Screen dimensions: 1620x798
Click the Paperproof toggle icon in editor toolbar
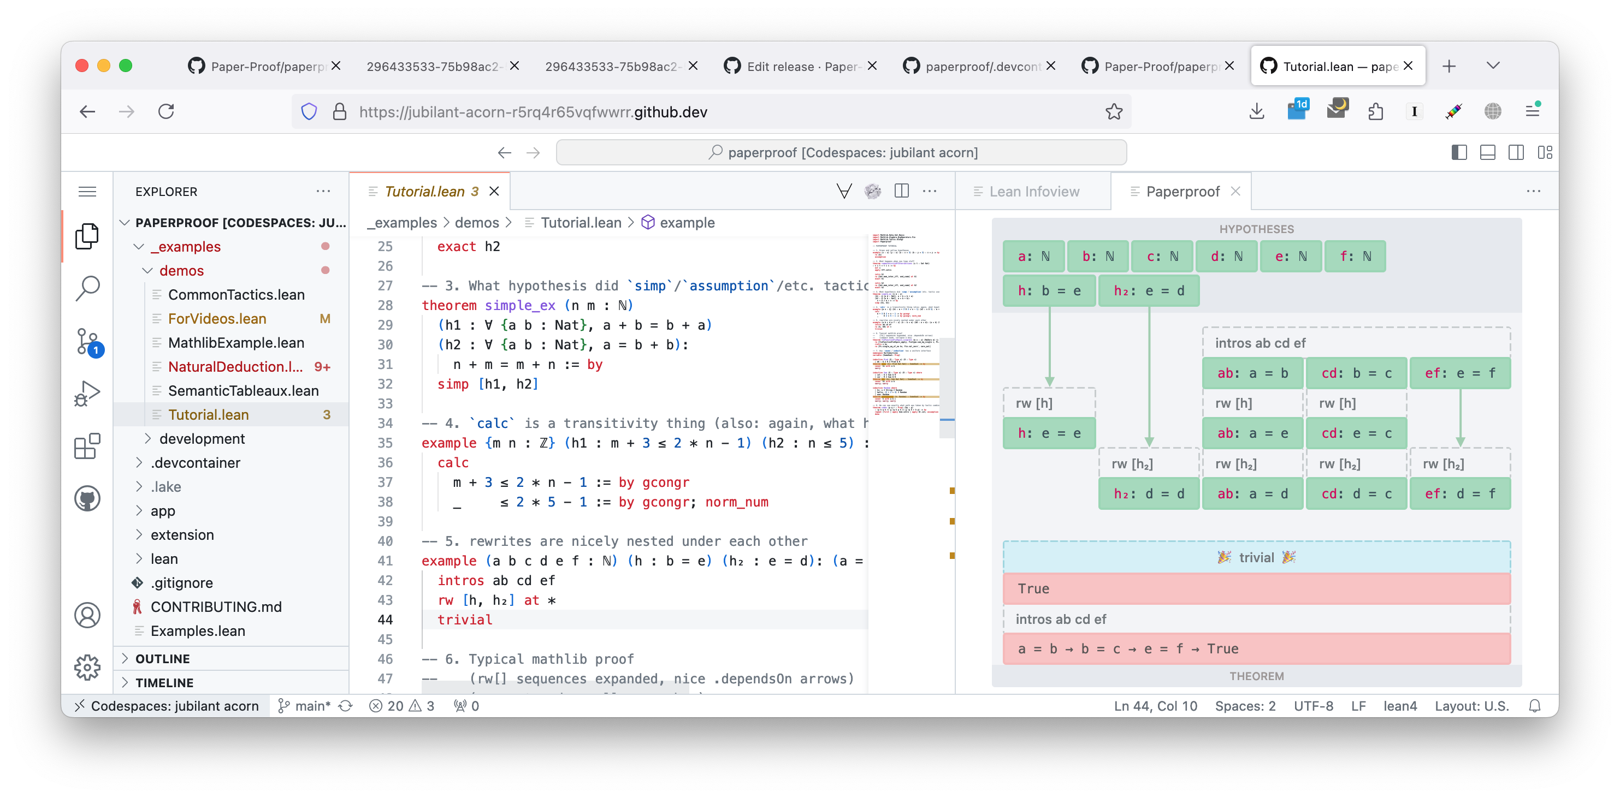(x=873, y=191)
